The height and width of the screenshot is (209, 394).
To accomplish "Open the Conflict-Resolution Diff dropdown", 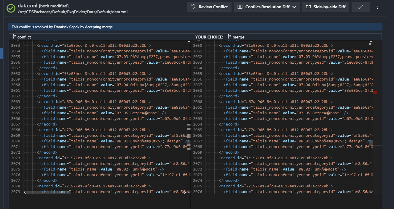I will pyautogui.click(x=267, y=7).
